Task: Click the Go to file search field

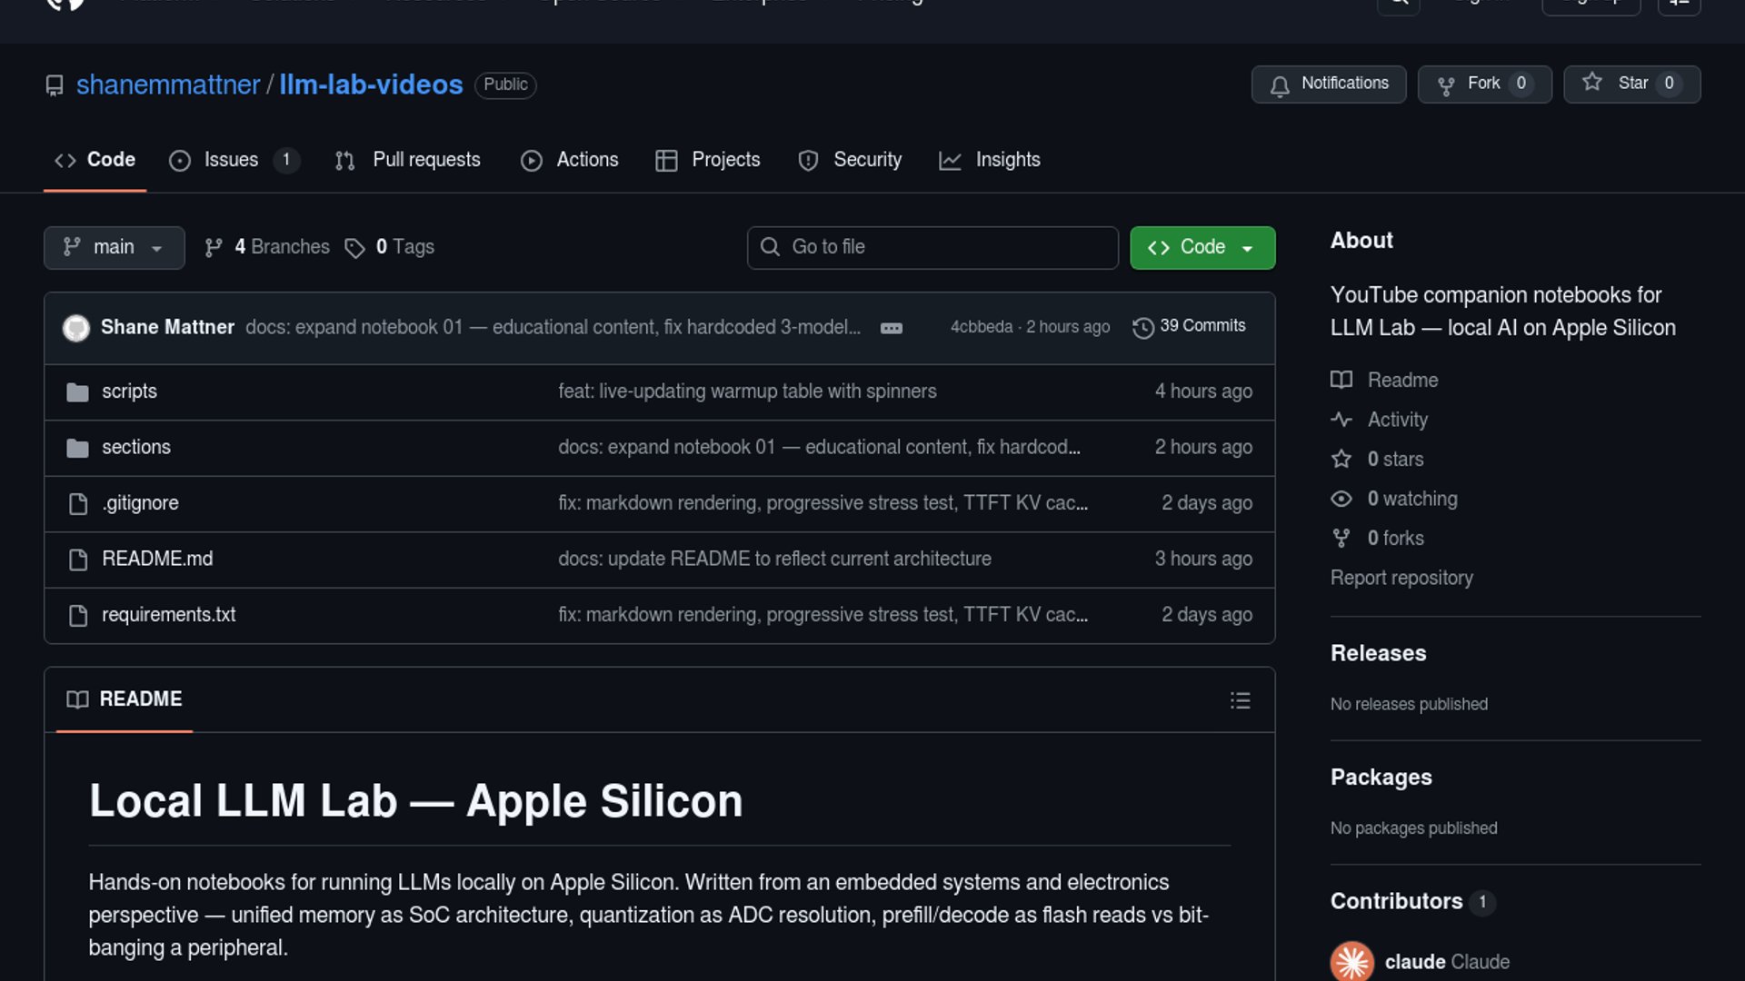Action: [x=932, y=248]
